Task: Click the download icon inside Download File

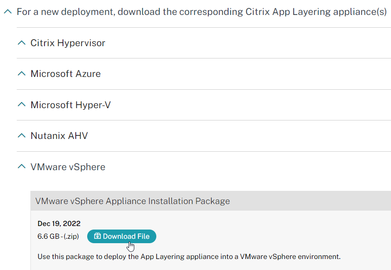Action: coord(97,236)
